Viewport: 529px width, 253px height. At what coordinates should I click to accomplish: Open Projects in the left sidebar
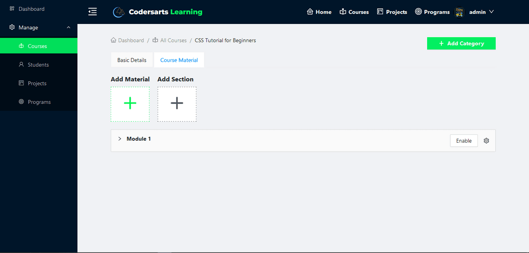pos(37,83)
